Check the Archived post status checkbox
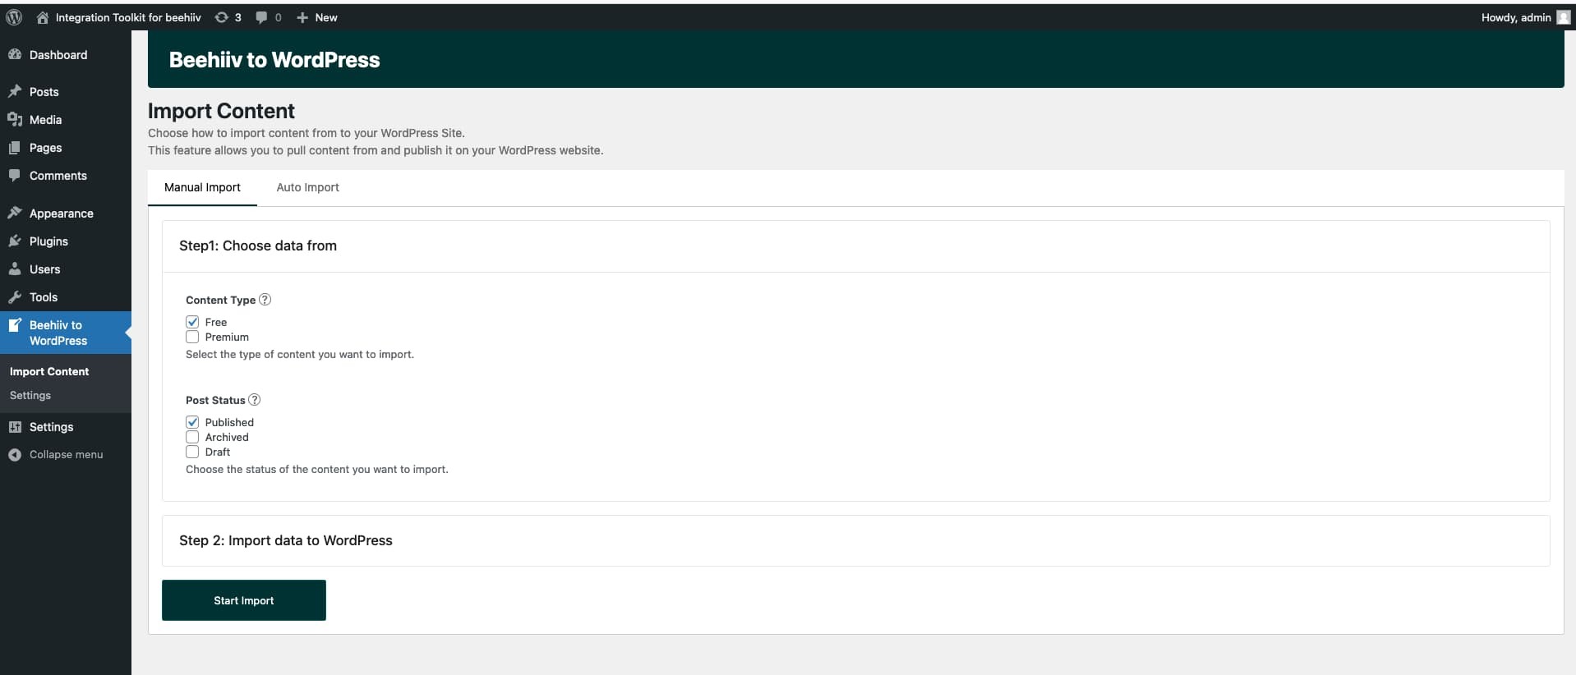The width and height of the screenshot is (1576, 675). [192, 437]
